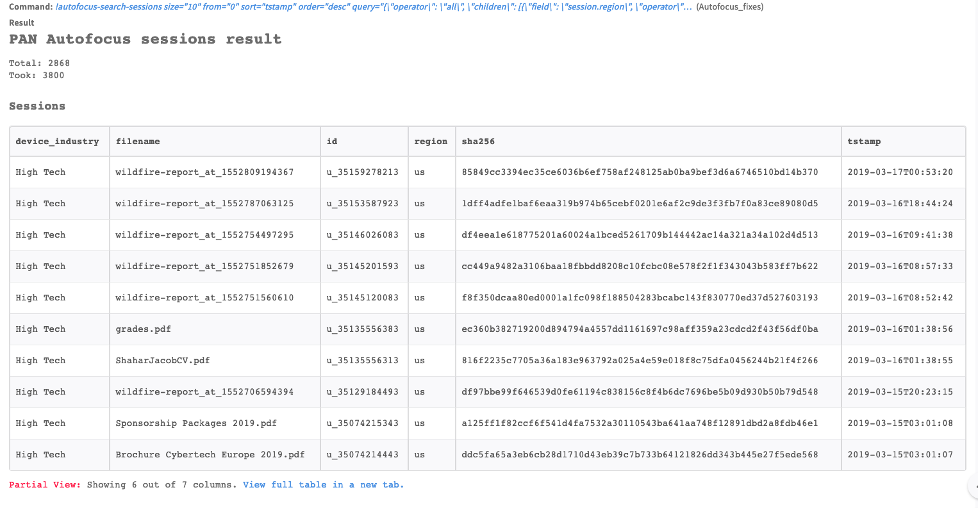Select Sponsorship Packages 2019.pdf cell

[196, 423]
